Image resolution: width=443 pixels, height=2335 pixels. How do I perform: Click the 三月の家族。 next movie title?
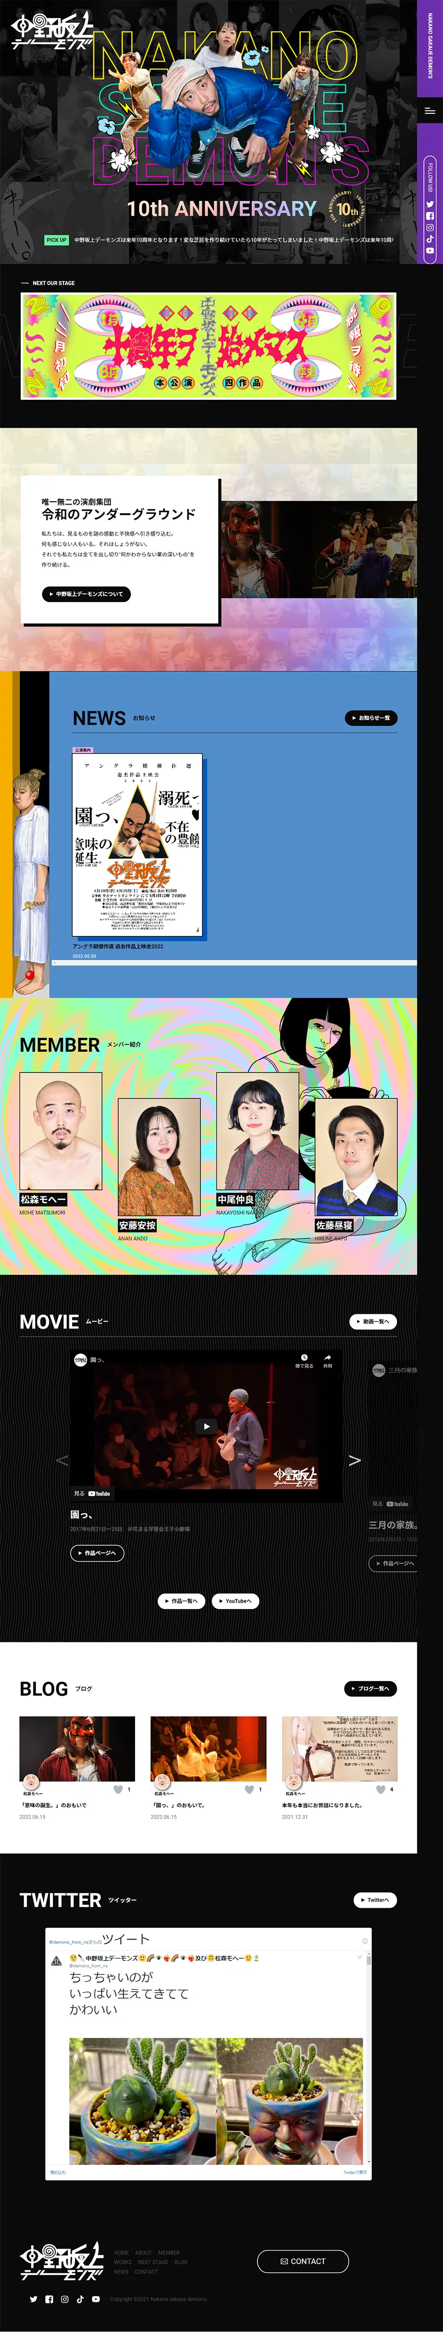click(392, 1525)
